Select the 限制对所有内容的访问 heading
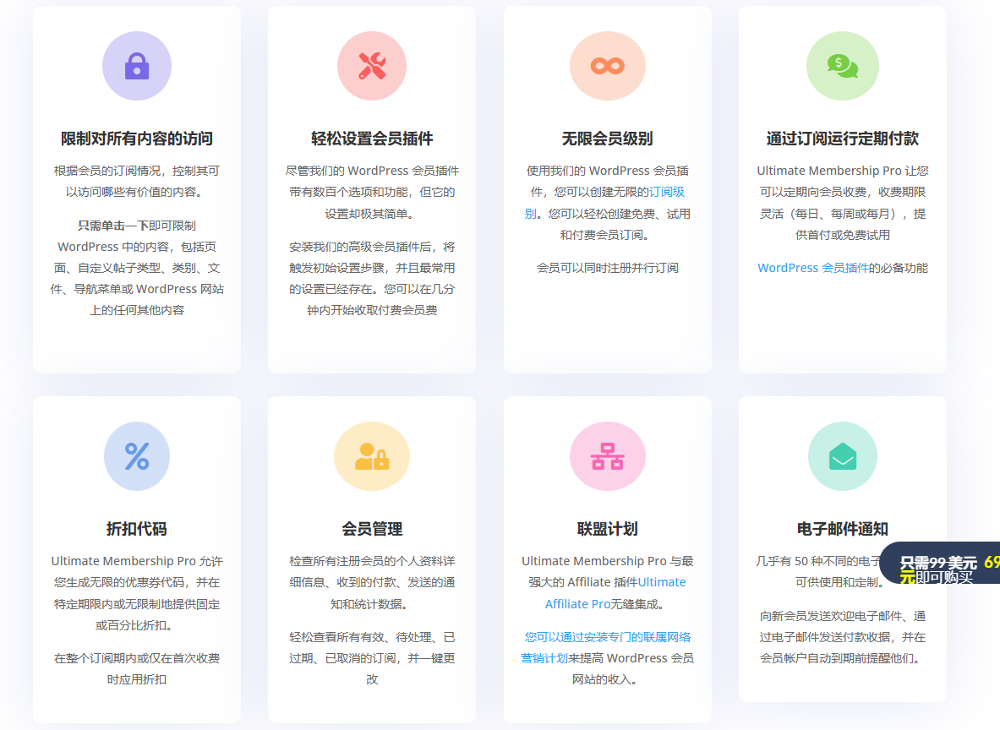This screenshot has width=1000, height=730. 137,139
